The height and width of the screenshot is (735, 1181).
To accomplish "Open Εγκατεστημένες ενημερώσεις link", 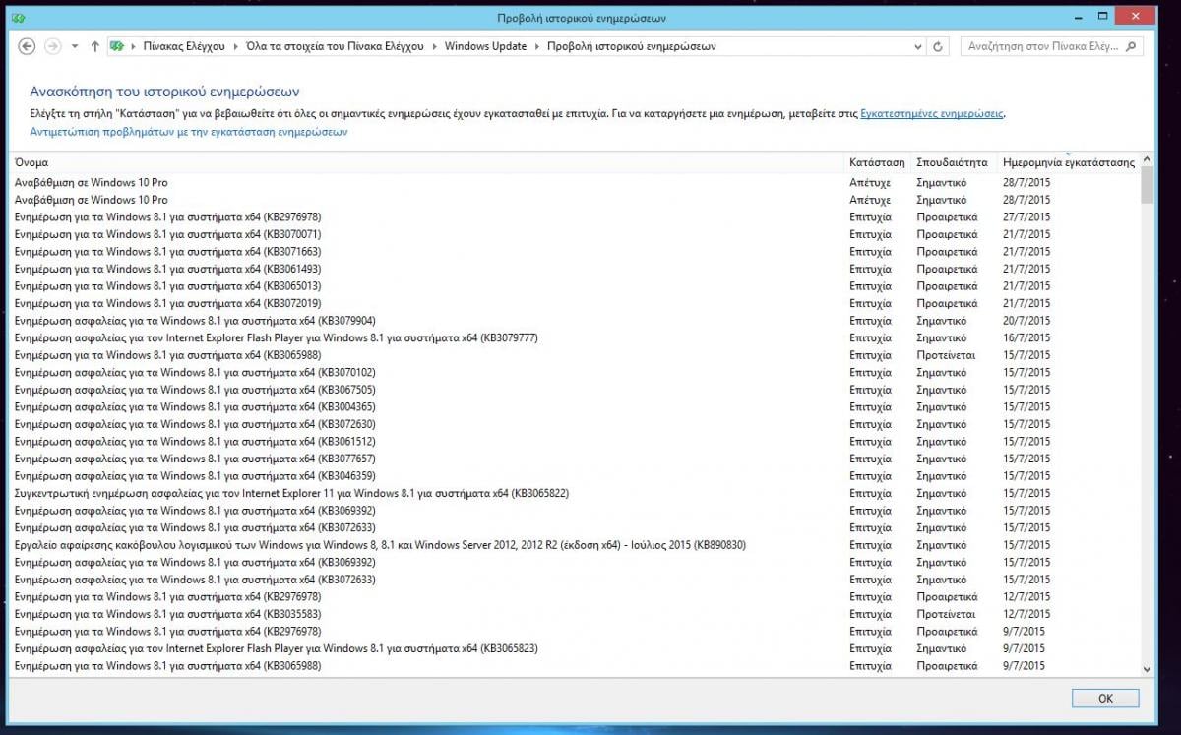I will [931, 114].
